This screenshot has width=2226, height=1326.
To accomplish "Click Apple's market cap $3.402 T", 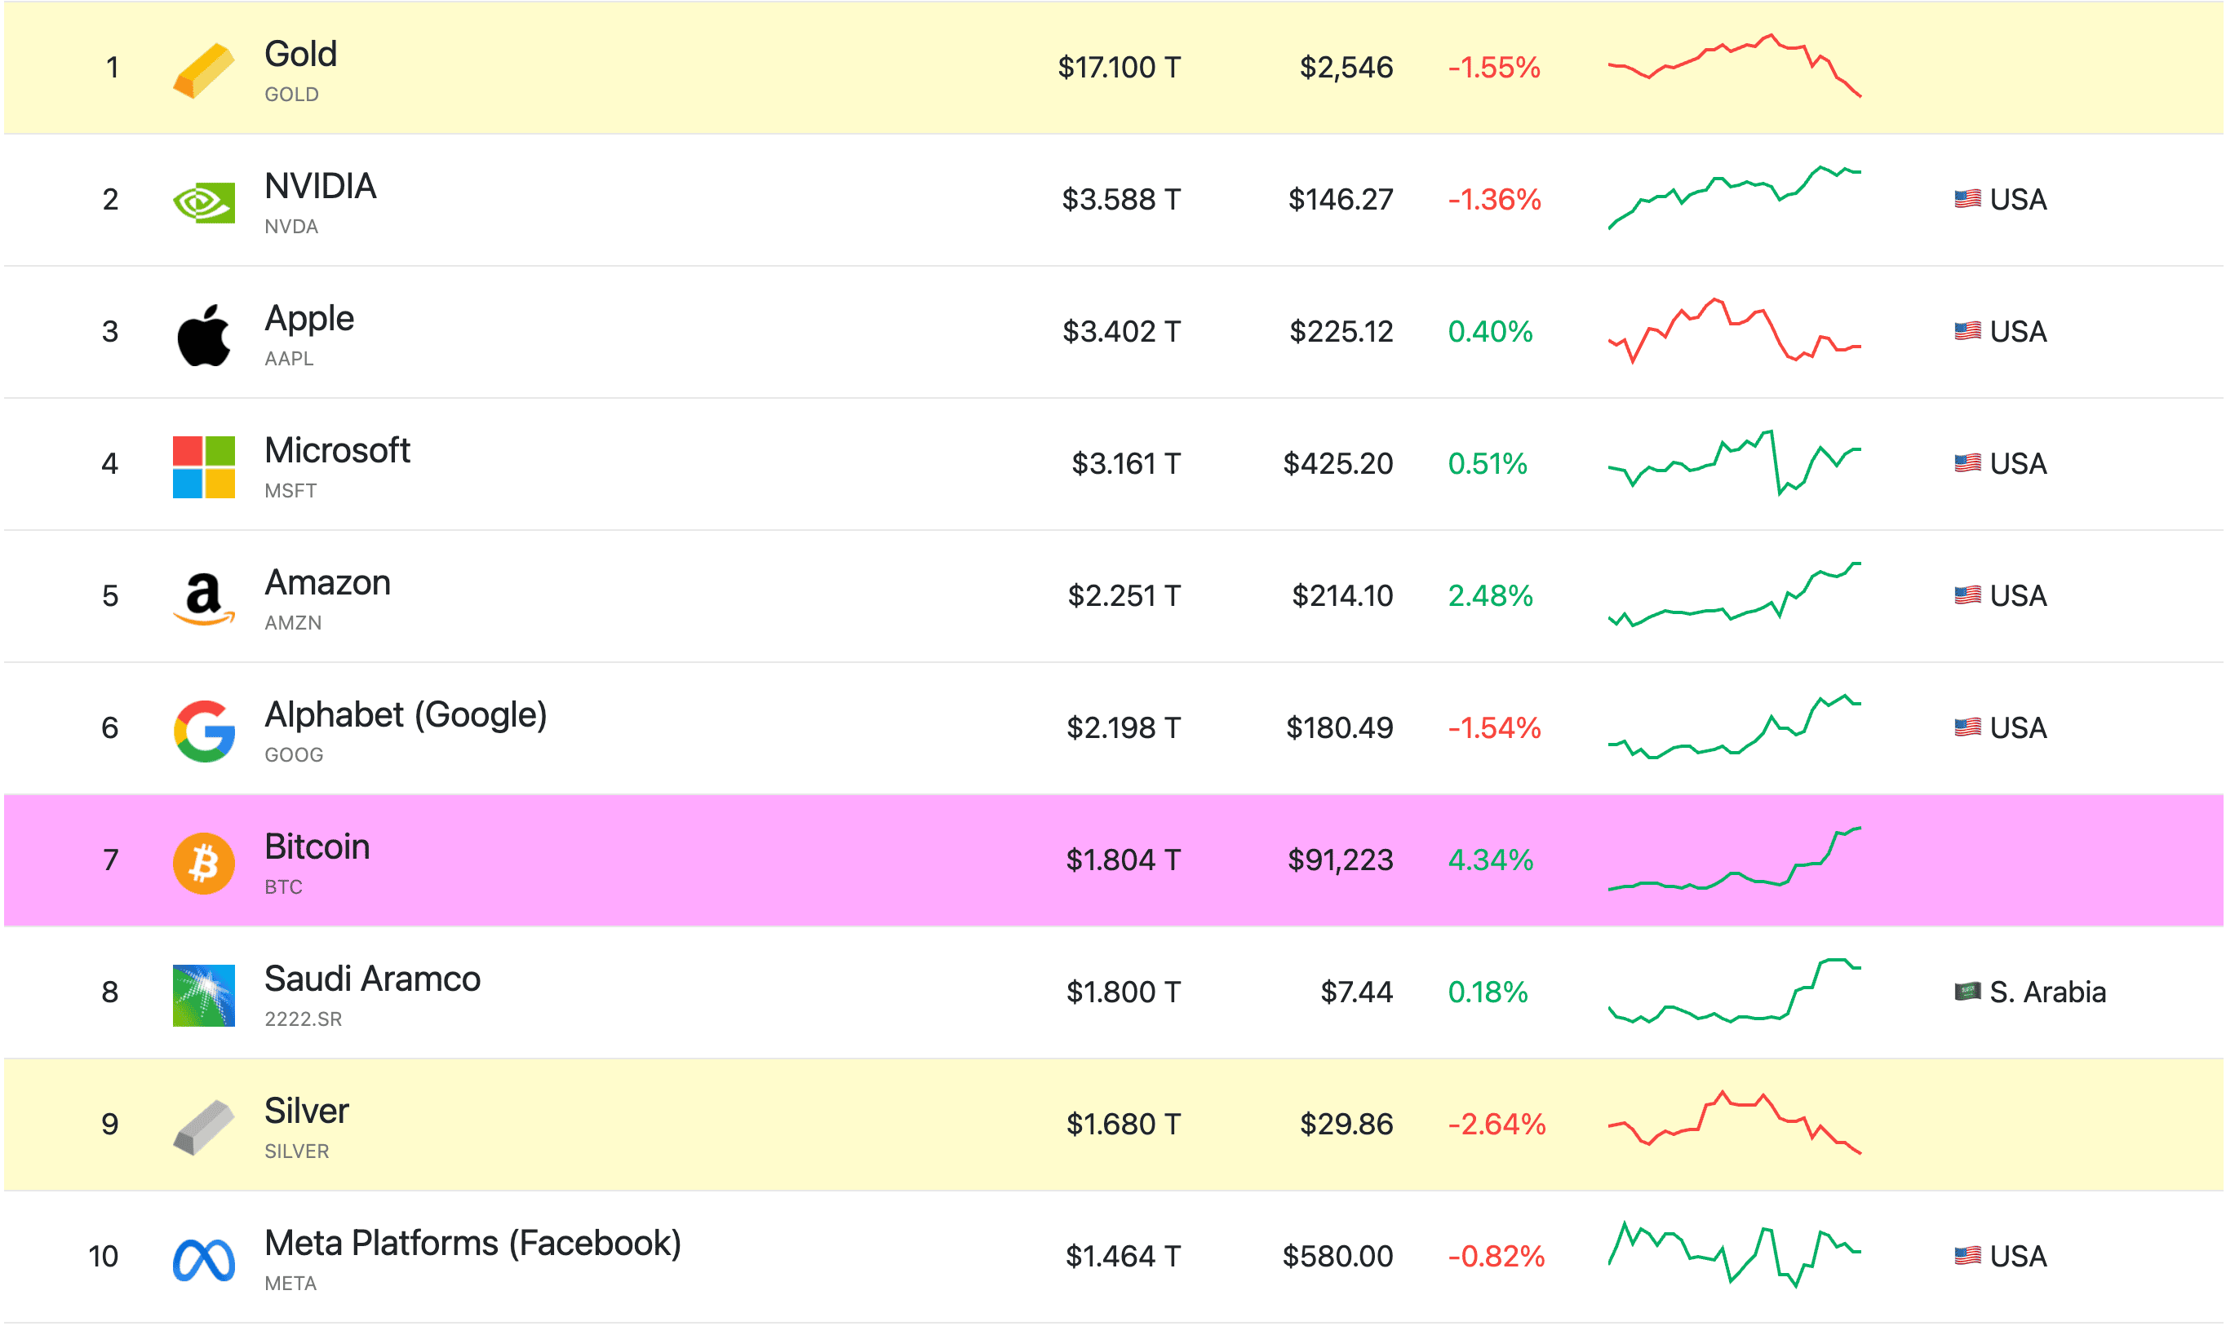I will point(1121,331).
